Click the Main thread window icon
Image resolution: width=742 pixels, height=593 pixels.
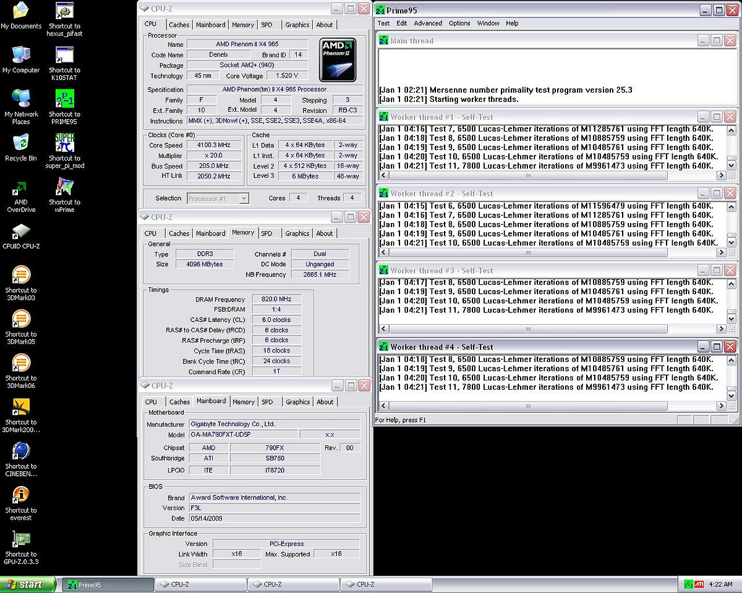pyautogui.click(x=383, y=41)
